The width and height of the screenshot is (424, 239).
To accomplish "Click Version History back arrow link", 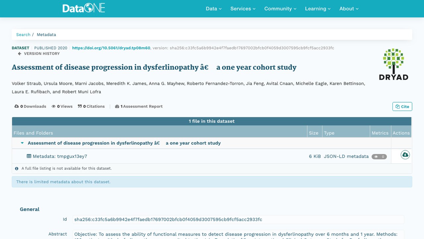I will 39,54.
